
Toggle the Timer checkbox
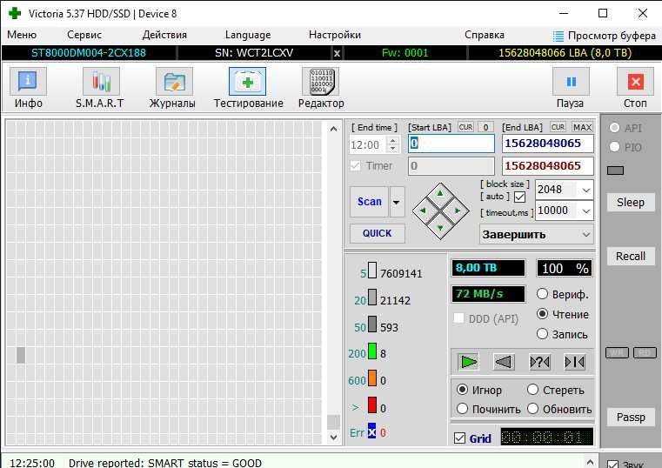[x=356, y=166]
